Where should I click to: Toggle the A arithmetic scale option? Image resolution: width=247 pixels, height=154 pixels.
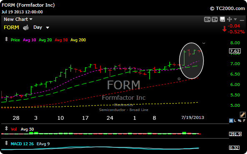point(231,121)
